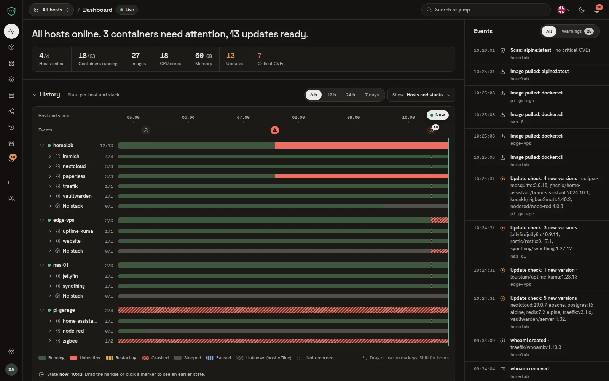Screen dimensions: 609x381
Task: Select the 24 h time range
Action: (351, 95)
